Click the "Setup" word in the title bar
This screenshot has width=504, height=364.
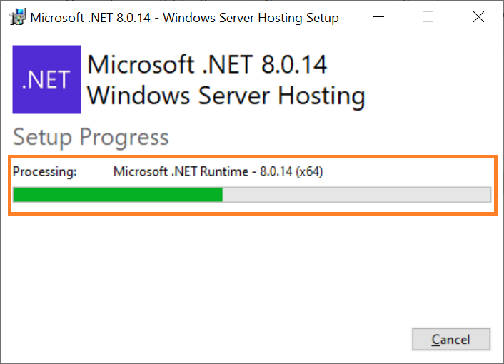[323, 19]
